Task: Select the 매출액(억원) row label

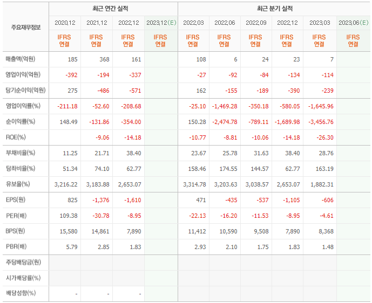Action: 21,59
